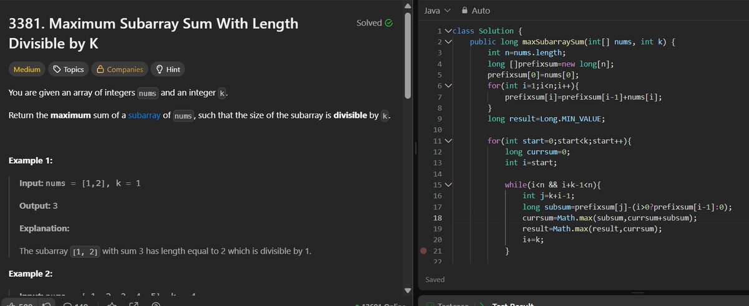Click code line beginning long subsum=prefixsum[j]
Image resolution: width=749 pixels, height=306 pixels.
tap(627, 207)
